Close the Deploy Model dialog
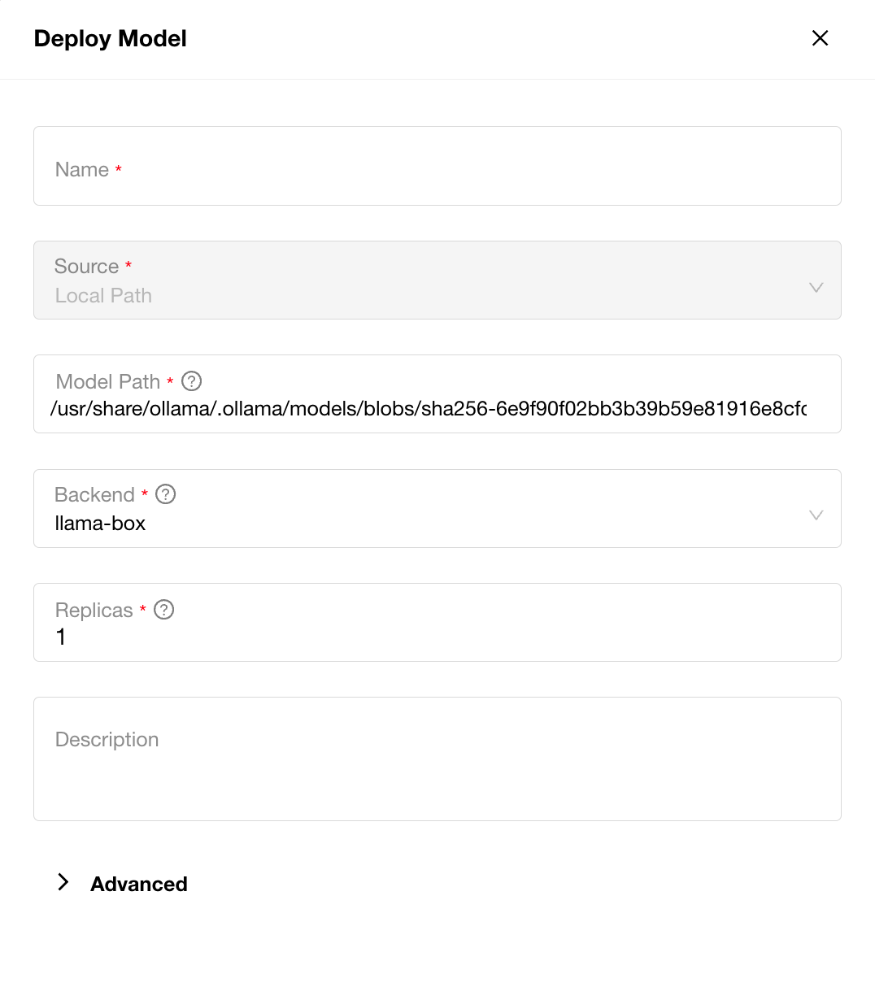Screen dimensions: 875x1000 tap(820, 38)
